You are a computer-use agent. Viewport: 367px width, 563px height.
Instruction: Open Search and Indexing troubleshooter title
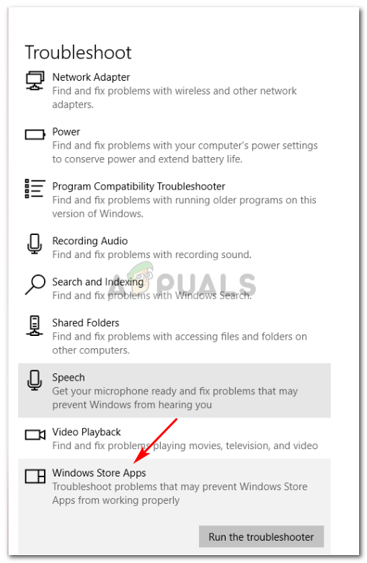coord(97,282)
